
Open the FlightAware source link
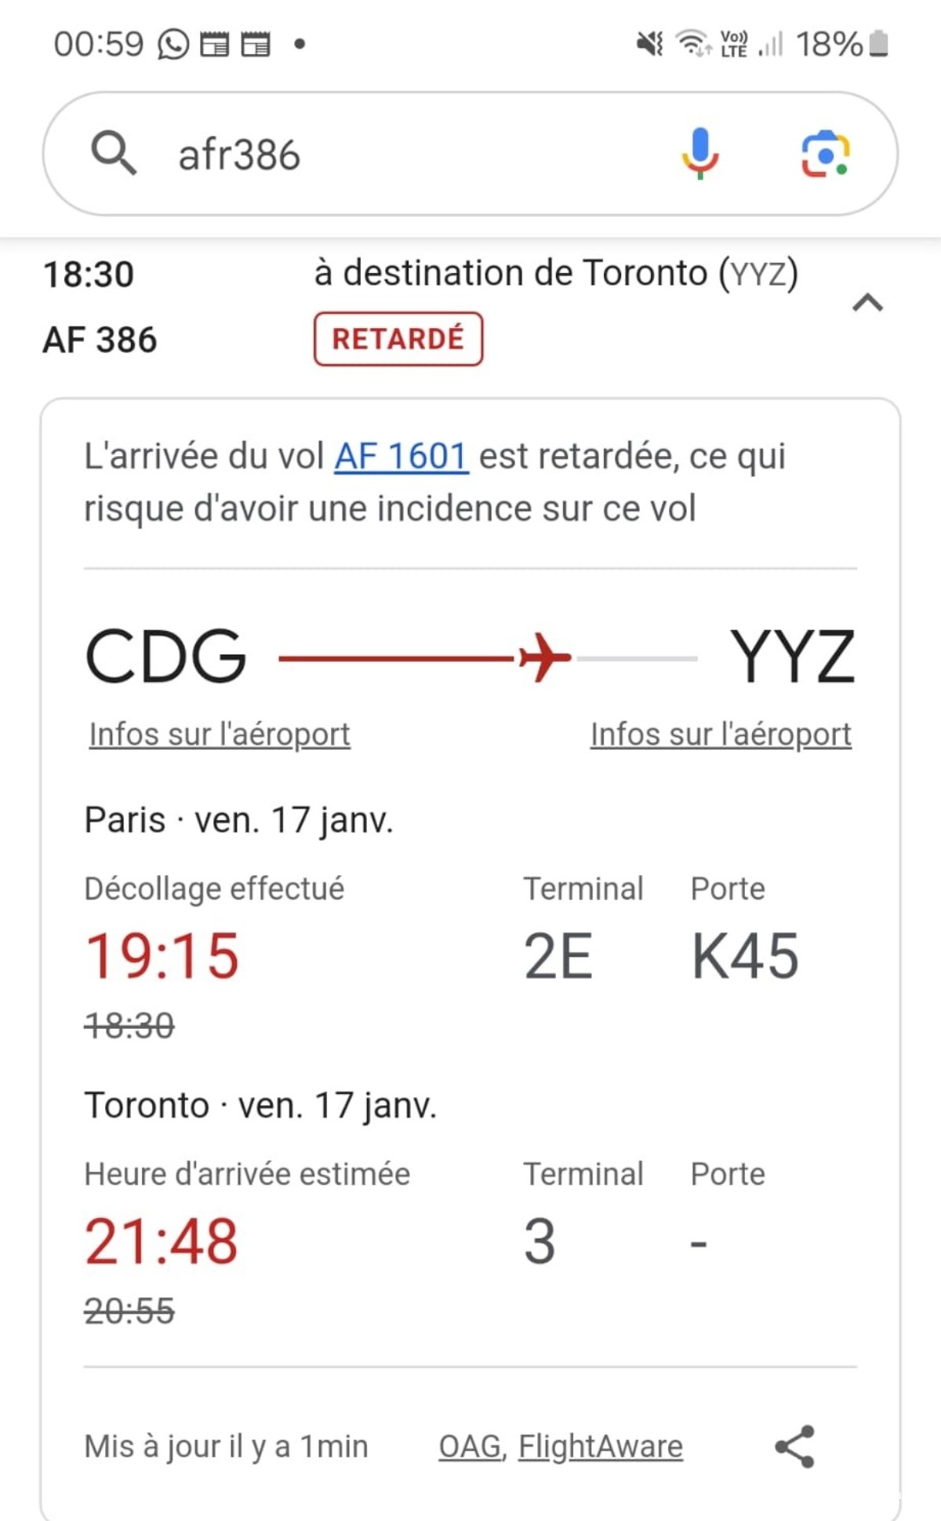601,1446
